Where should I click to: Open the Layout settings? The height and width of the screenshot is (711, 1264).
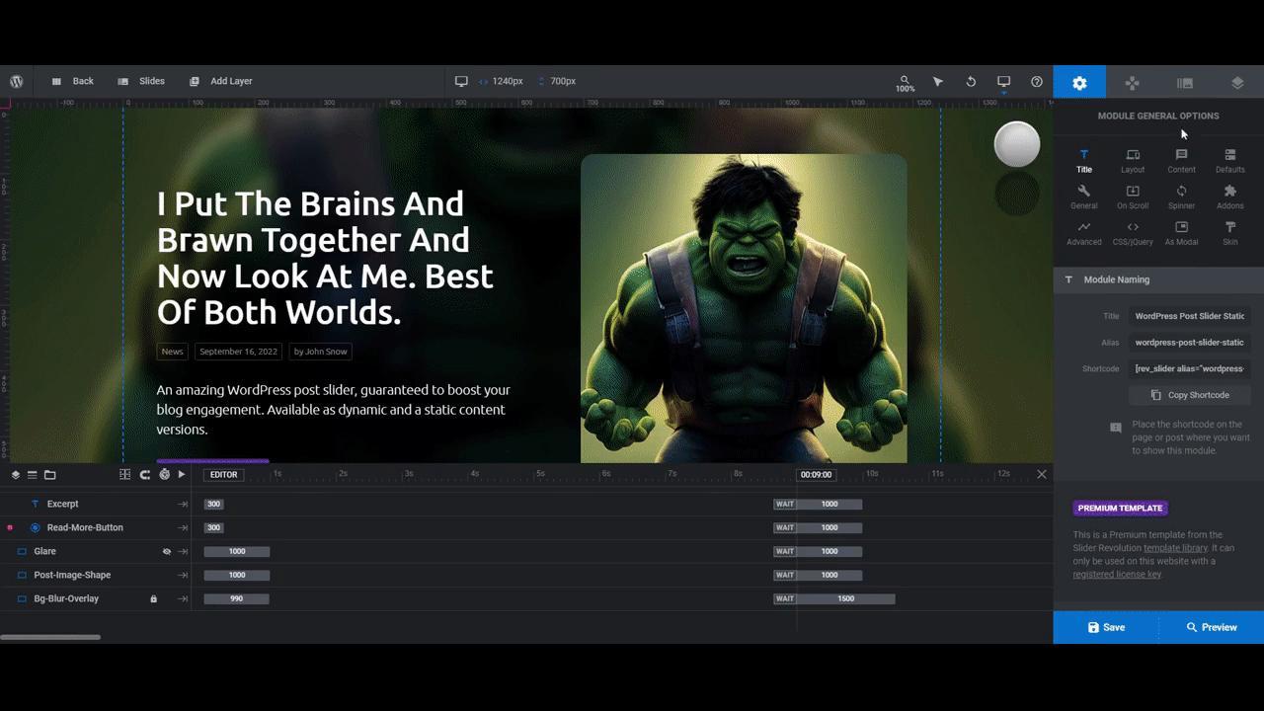1133,161
